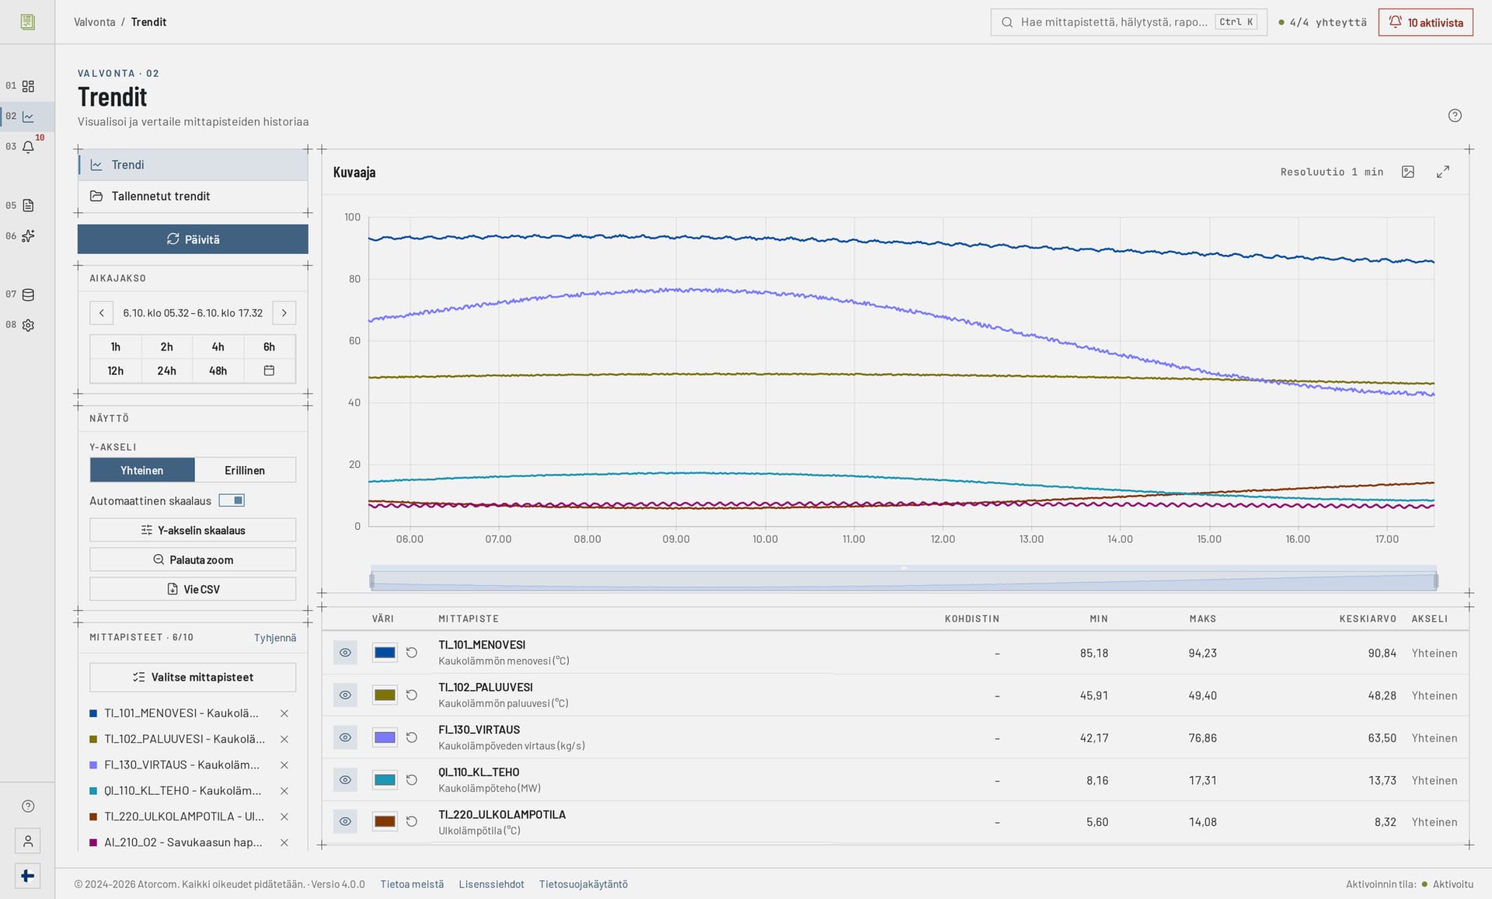The image size is (1492, 899).
Task: Reset color for TI_101_MENOVESI row
Action: 412,653
